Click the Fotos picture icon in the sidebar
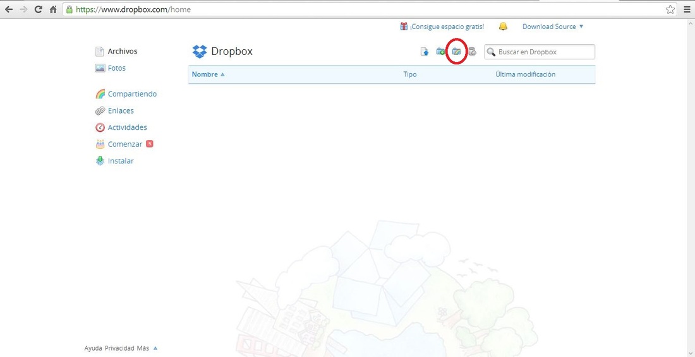The height and width of the screenshot is (357, 695). click(x=100, y=68)
